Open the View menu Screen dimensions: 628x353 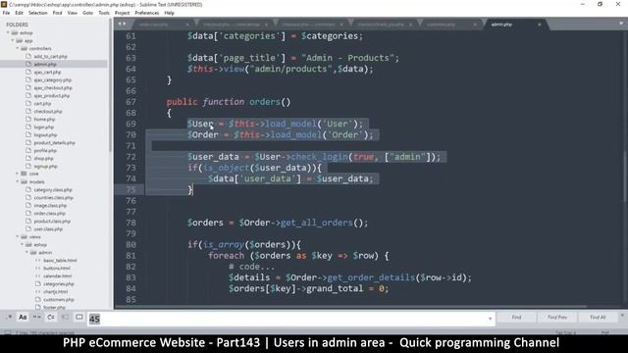click(72, 13)
